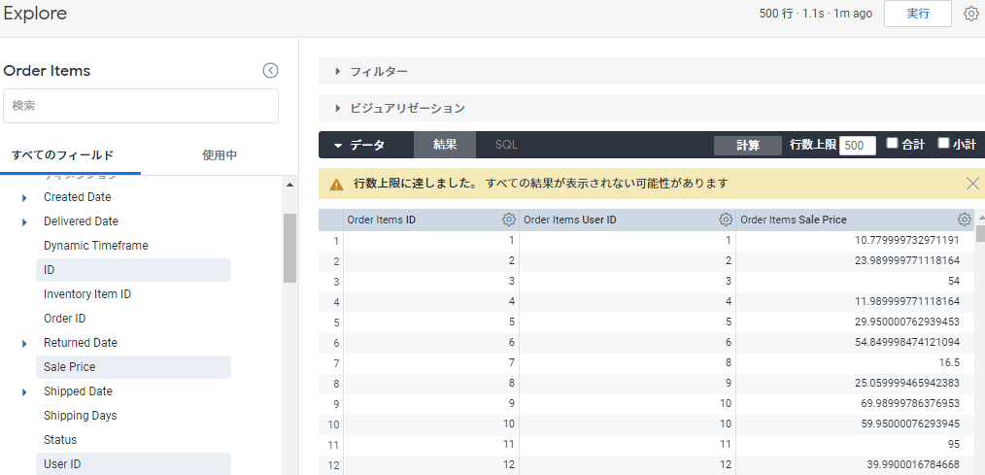Click the Order Items ID column header
Image resolution: width=985 pixels, height=475 pixels.
(x=431, y=220)
